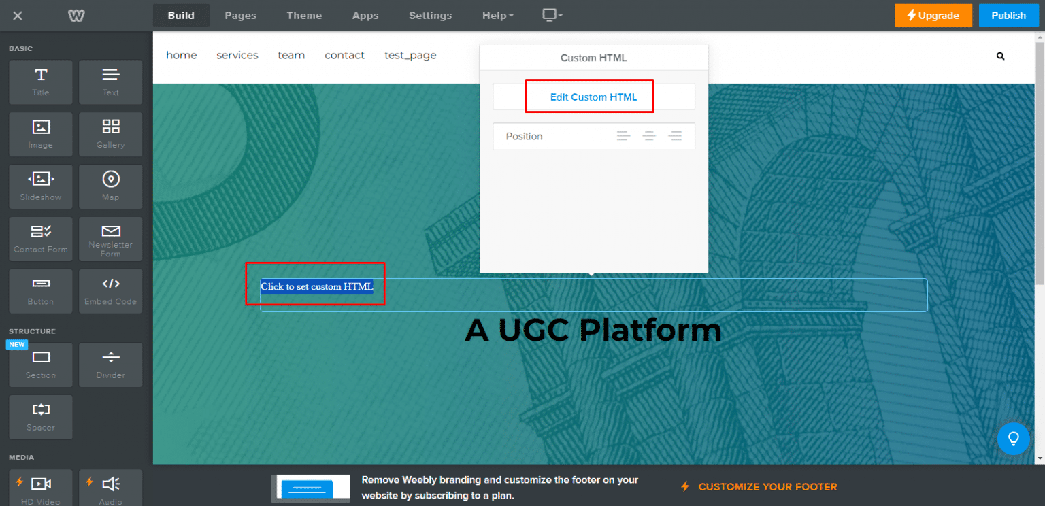
Task: Switch to the Theme tab
Action: coord(304,15)
